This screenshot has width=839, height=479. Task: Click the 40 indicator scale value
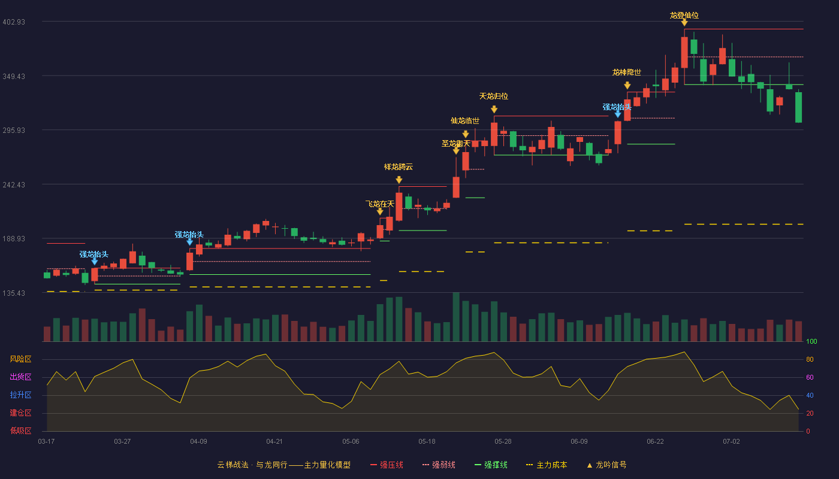coord(810,395)
